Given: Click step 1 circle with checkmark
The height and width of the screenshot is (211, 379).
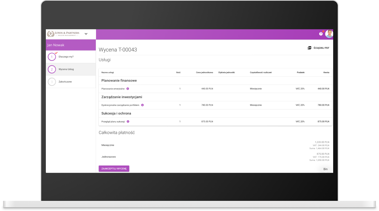Looking at the screenshot, I should (52, 57).
